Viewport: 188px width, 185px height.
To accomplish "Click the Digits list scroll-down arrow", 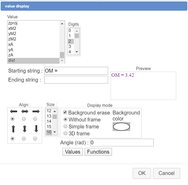I will click(x=77, y=52).
